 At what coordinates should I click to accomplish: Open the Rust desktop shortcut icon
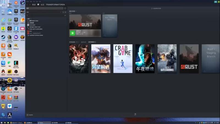3,98
